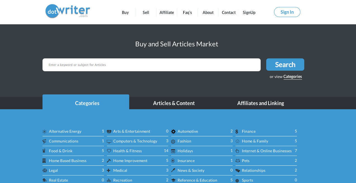Select the Home Based Business building icon
The width and height of the screenshot is (356, 183).
click(x=44, y=161)
